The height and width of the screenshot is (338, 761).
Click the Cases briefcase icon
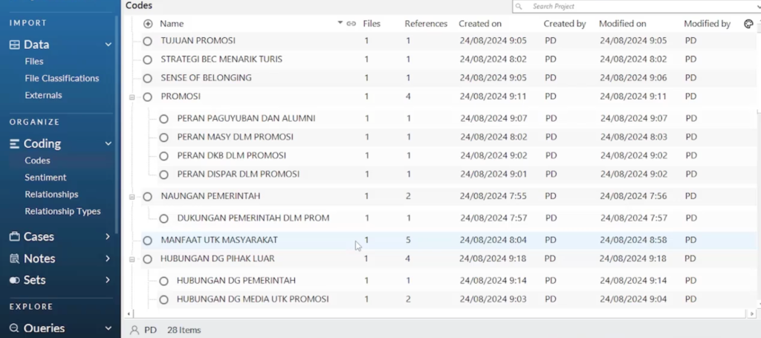[x=15, y=237]
